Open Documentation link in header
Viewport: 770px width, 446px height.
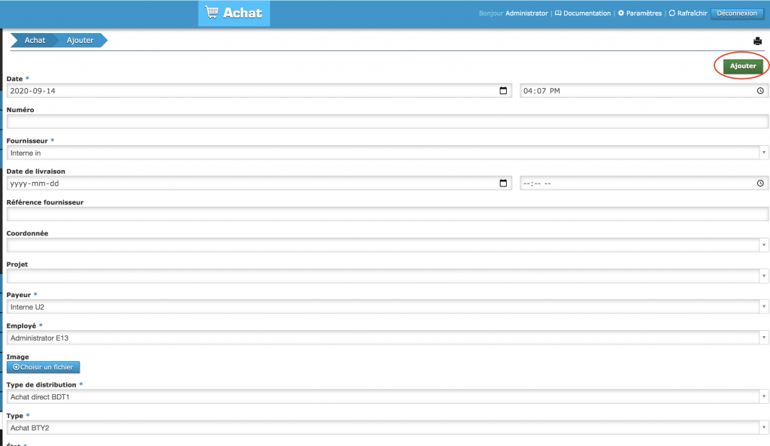coord(583,14)
